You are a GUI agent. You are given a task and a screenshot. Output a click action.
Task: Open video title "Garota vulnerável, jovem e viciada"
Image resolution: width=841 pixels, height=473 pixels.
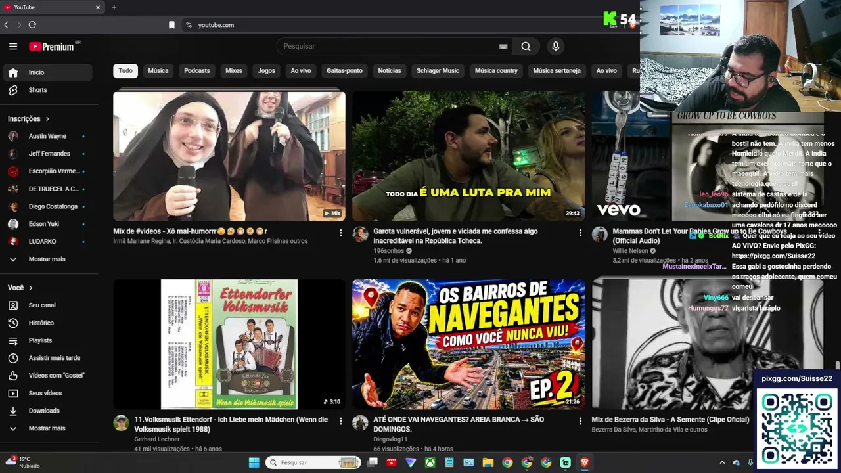pyautogui.click(x=456, y=236)
